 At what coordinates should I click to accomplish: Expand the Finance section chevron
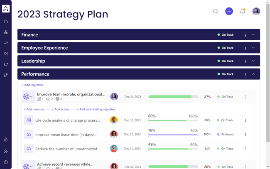(253, 35)
